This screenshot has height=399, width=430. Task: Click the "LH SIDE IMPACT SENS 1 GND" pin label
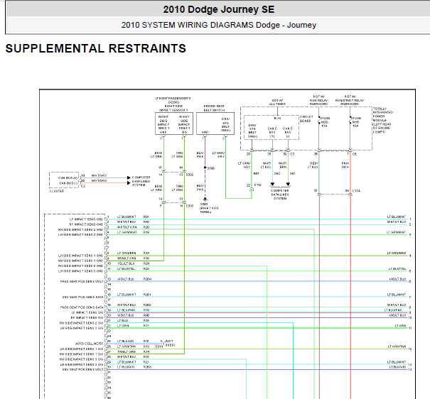pyautogui.click(x=80, y=256)
